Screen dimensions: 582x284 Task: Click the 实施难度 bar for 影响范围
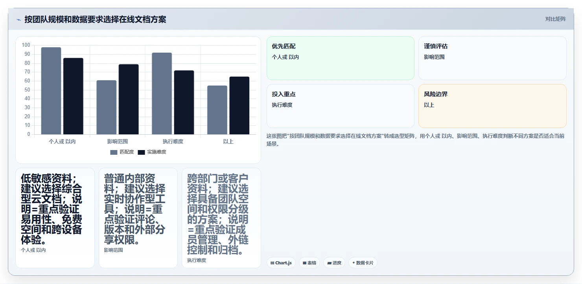pyautogui.click(x=129, y=99)
